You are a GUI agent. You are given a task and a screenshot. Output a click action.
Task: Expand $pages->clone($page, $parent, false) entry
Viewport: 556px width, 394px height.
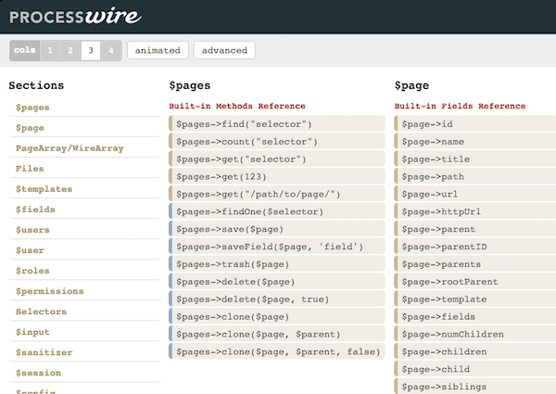(x=277, y=351)
